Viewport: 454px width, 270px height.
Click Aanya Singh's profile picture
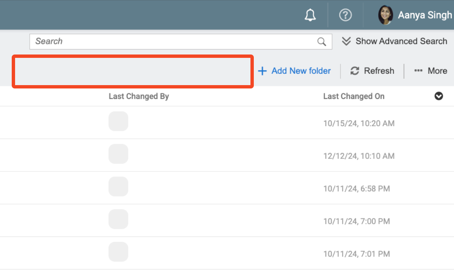385,15
